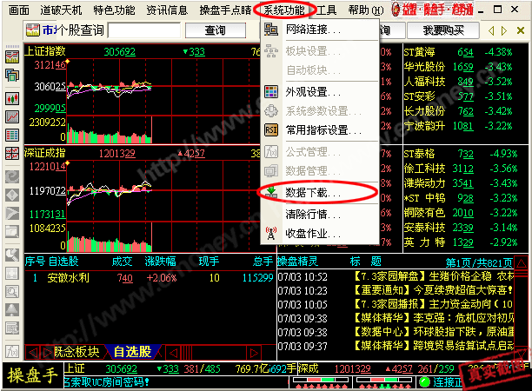
Task: Switch to the 概念板块 tab
Action: pos(76,352)
